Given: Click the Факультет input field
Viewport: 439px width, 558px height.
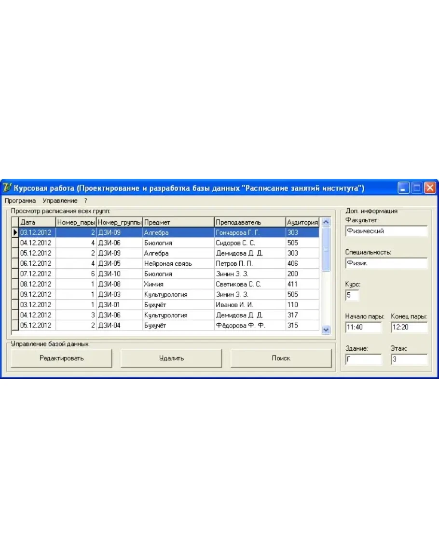Looking at the screenshot, I should point(386,231).
